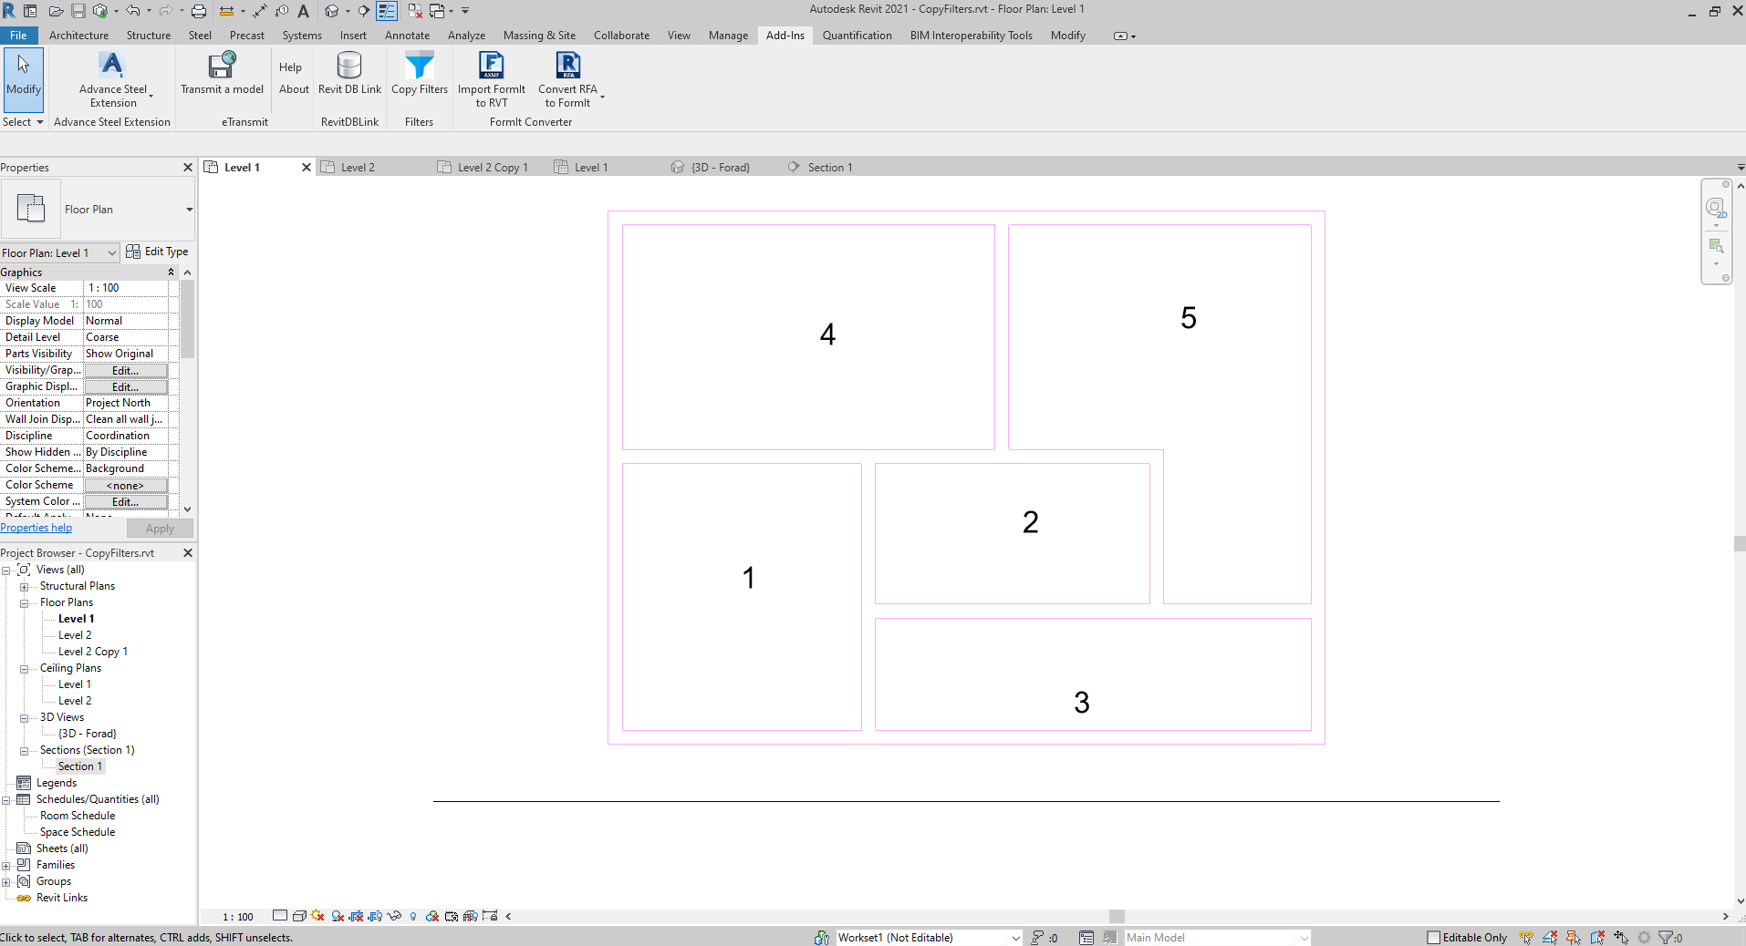Open Import FormIt to RVT converter
The height and width of the screenshot is (946, 1746).
492,78
